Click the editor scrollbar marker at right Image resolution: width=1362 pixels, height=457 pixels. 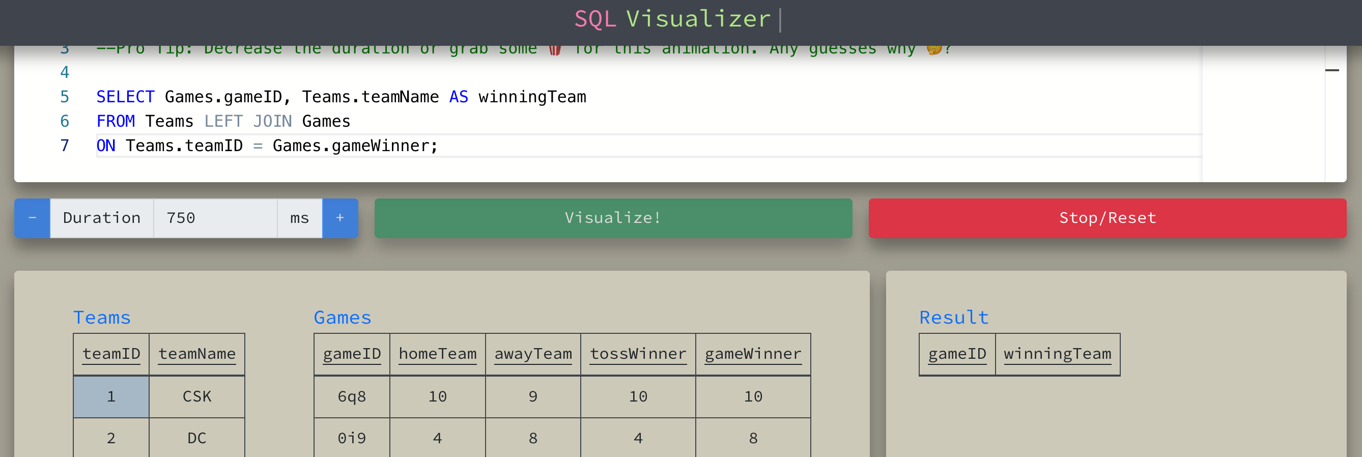tap(1332, 70)
